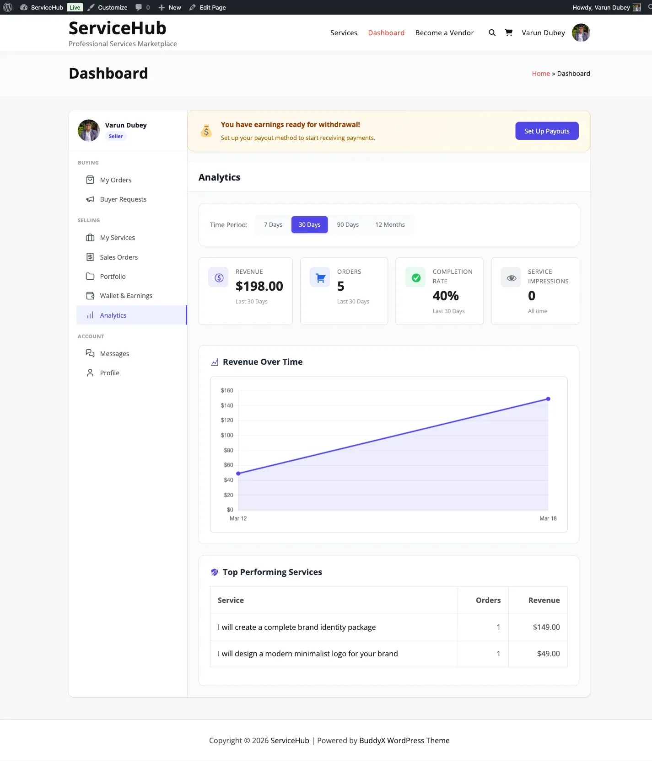
Task: Click the Set Up Payouts button
Action: tap(547, 131)
